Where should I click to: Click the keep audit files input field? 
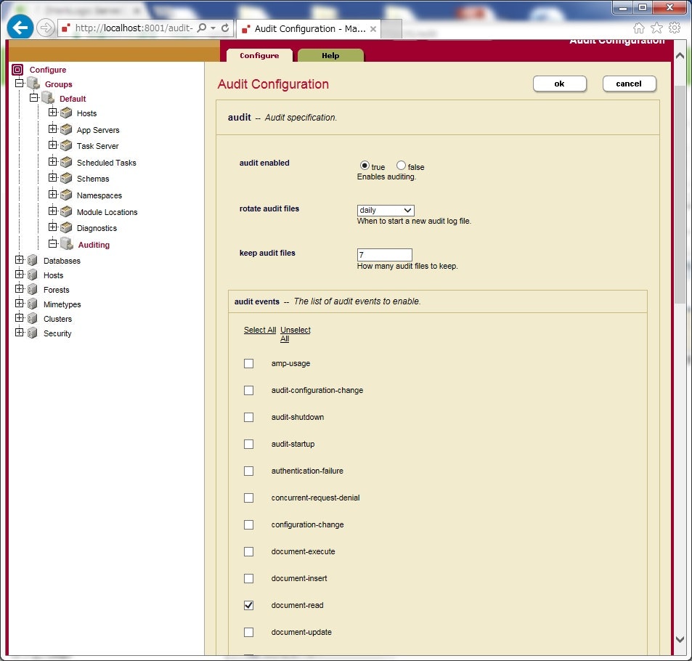384,255
